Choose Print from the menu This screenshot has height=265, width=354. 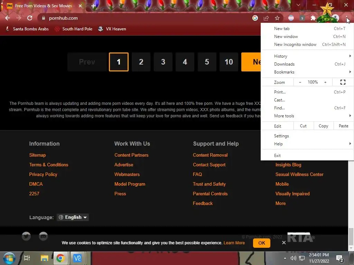point(307,92)
